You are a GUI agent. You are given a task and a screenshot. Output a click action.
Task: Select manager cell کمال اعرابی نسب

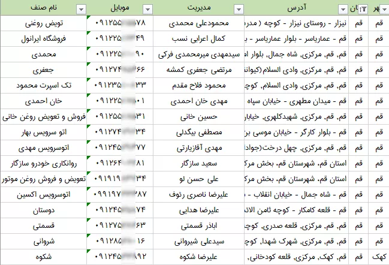coord(198,39)
